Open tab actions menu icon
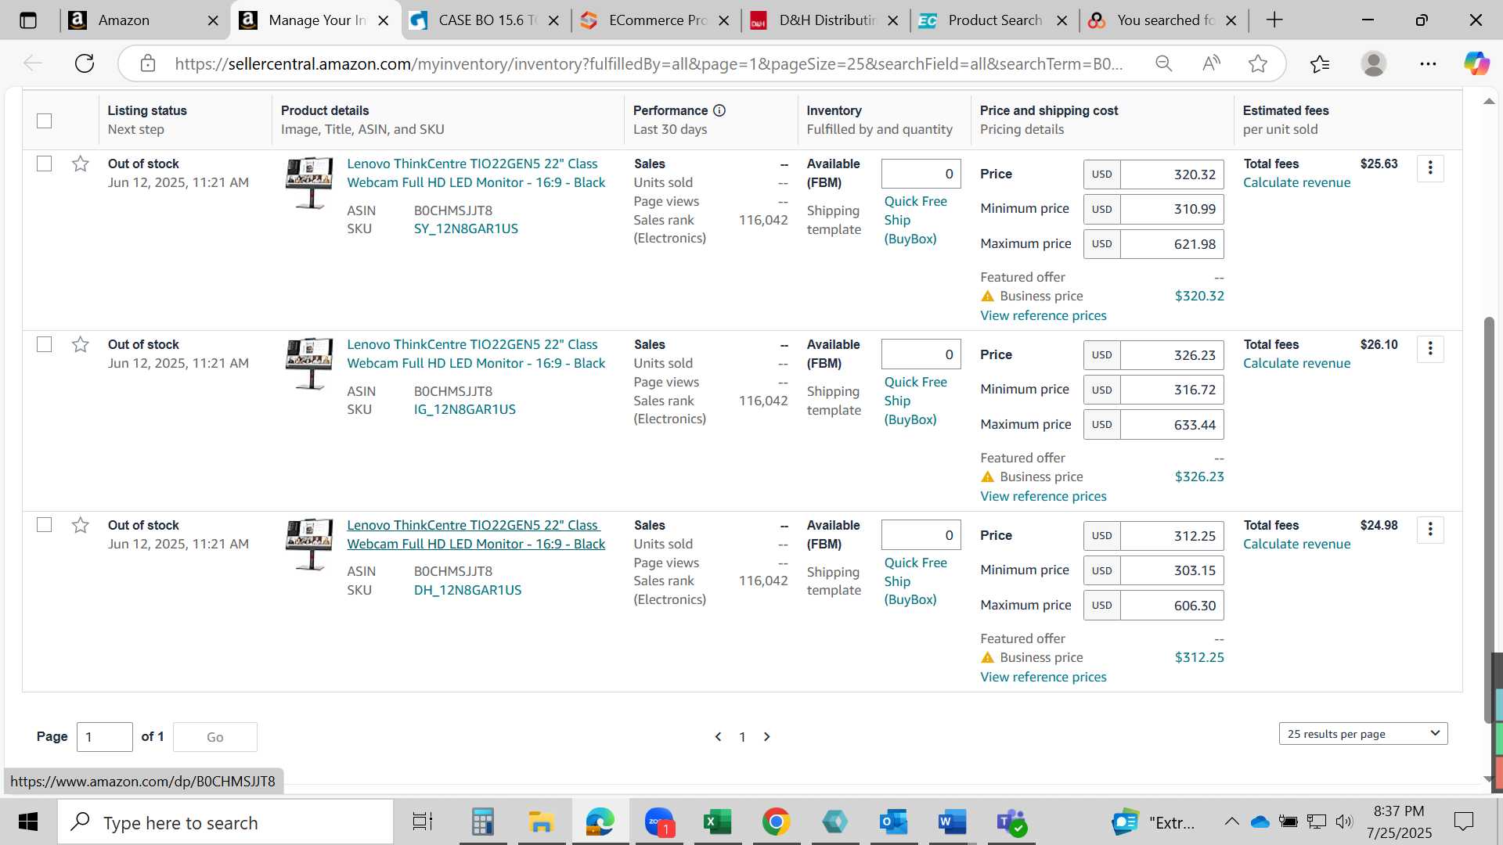This screenshot has height=845, width=1503. pos(28,20)
